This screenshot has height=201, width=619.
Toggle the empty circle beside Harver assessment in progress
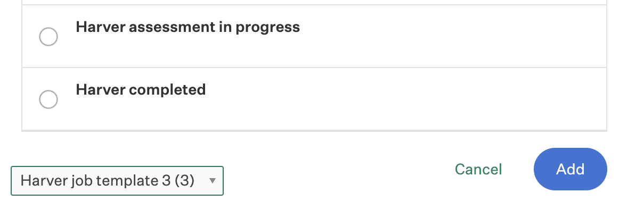point(48,37)
